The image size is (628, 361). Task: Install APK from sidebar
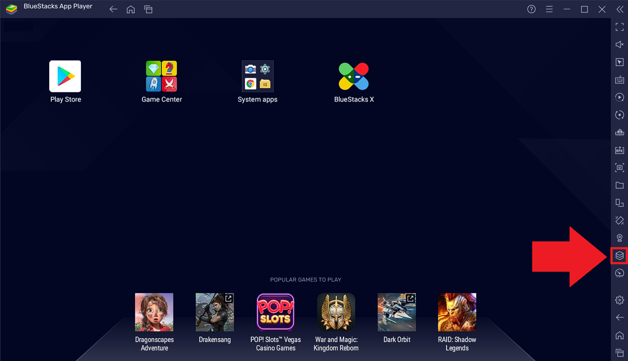[x=620, y=150]
